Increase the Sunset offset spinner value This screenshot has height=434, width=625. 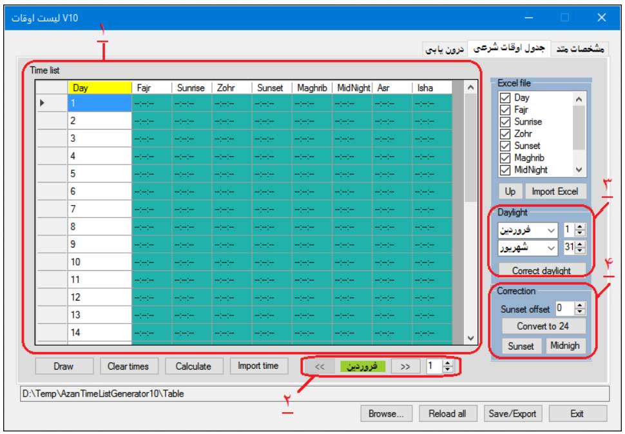[x=580, y=306]
